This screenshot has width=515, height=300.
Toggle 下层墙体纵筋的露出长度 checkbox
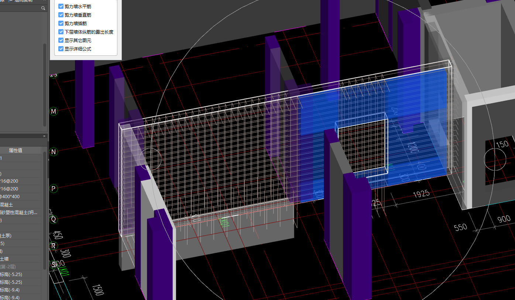pos(61,32)
